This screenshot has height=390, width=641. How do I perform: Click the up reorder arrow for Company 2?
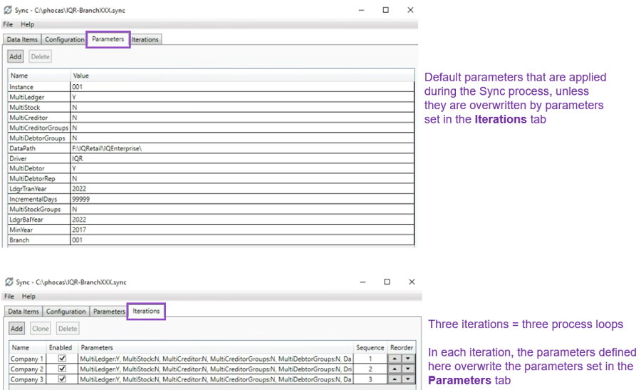pyautogui.click(x=395, y=369)
